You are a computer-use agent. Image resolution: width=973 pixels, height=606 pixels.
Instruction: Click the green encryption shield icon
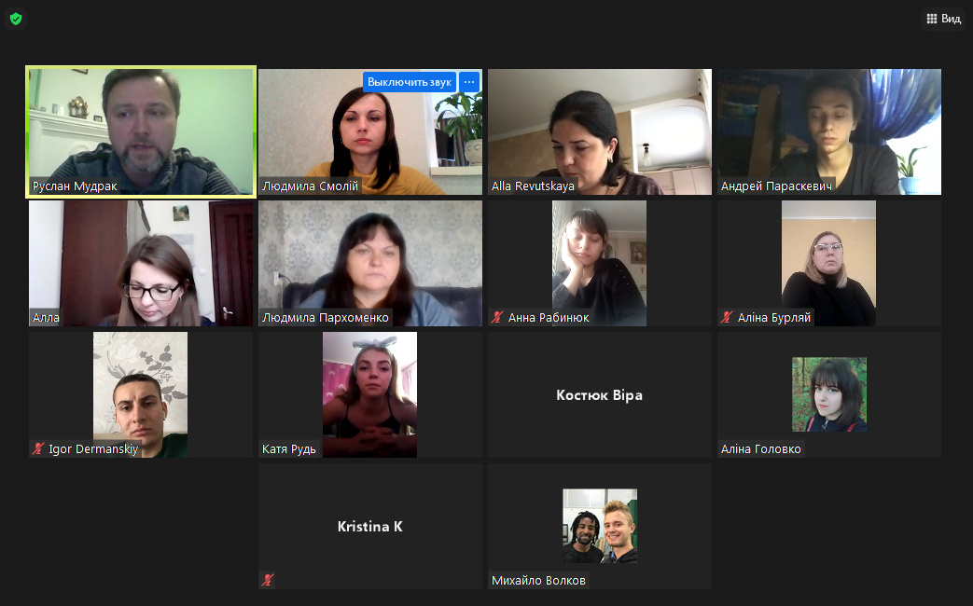click(16, 19)
